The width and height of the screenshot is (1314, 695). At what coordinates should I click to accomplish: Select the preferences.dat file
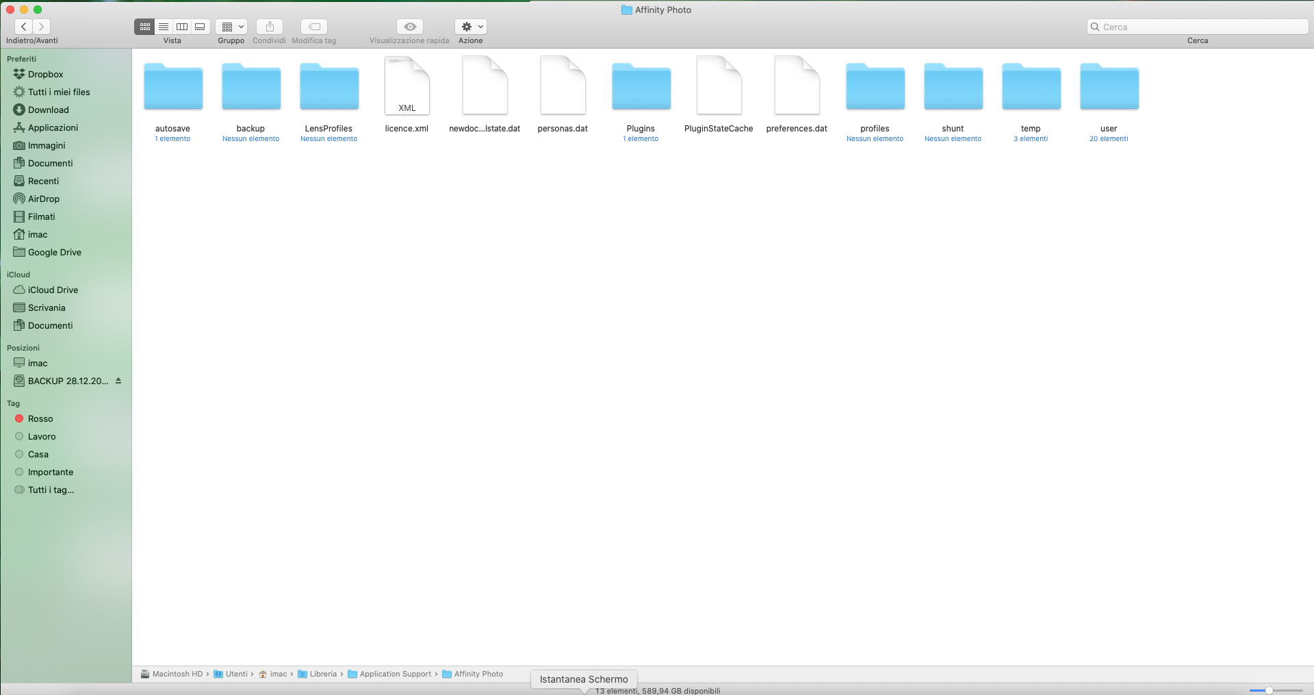[x=797, y=86]
